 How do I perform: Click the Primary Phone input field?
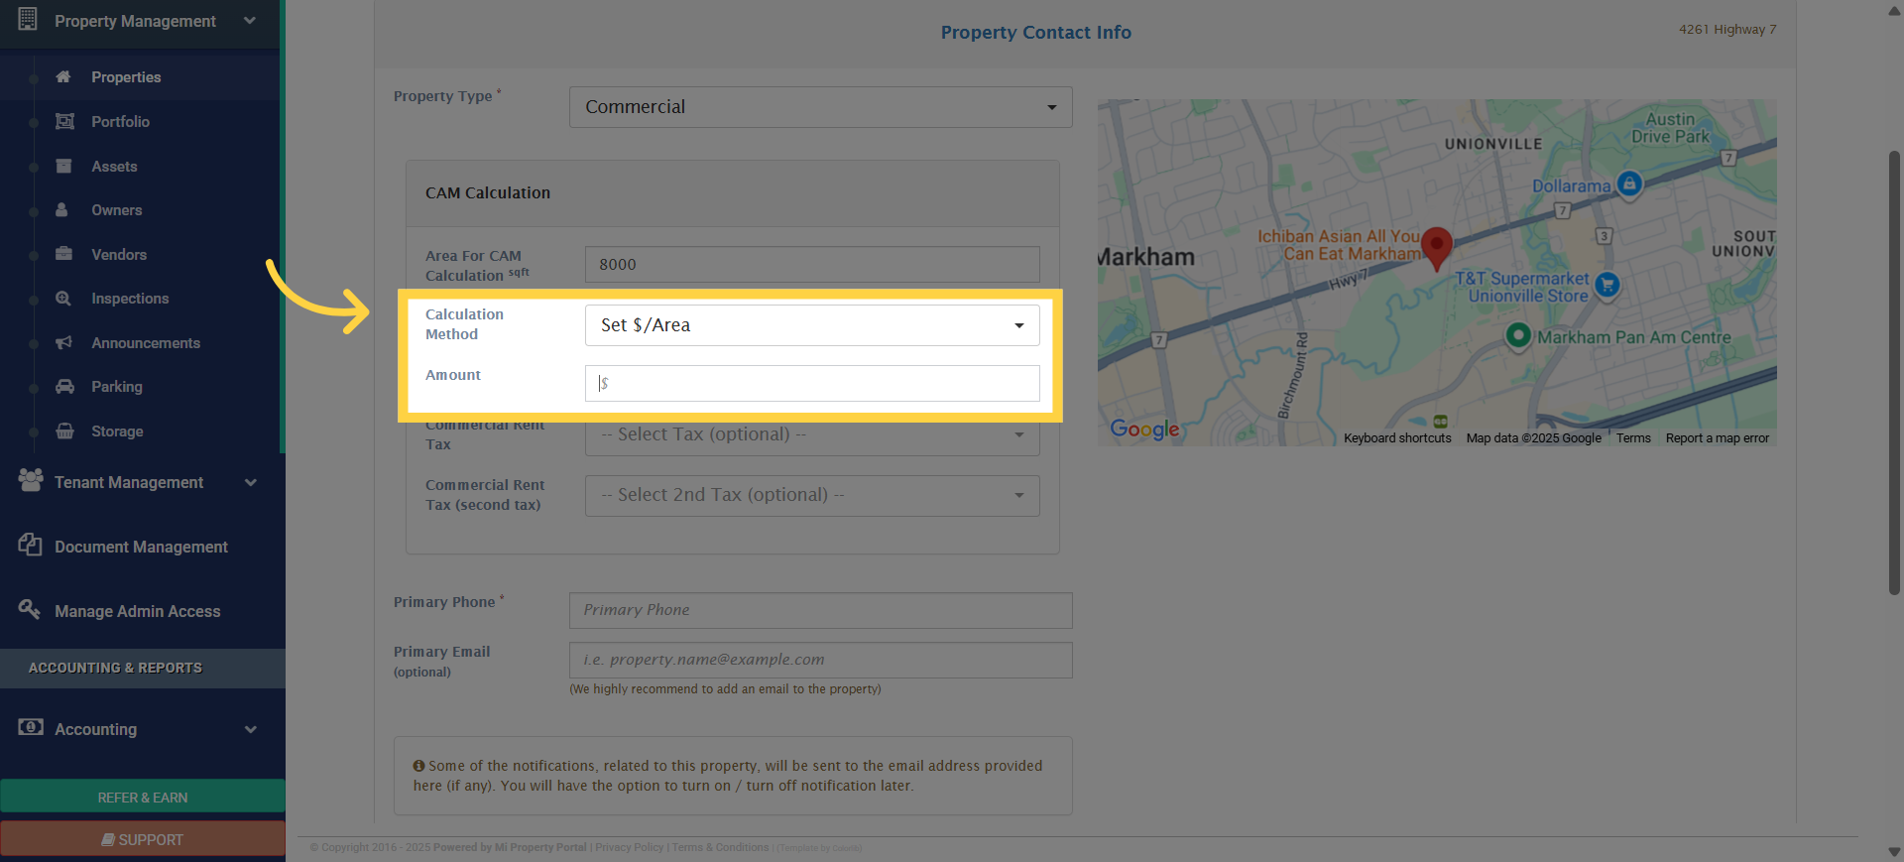820,610
